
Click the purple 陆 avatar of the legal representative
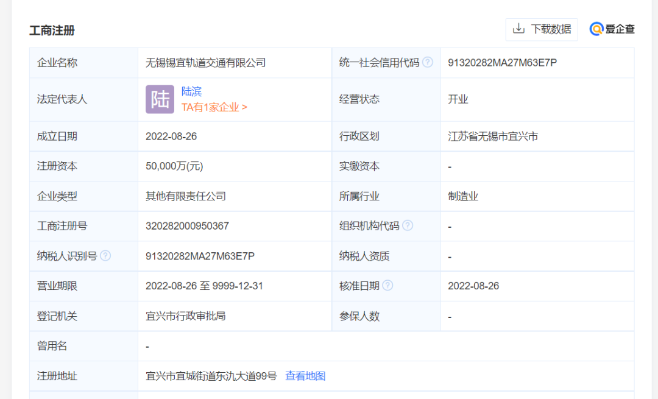click(x=160, y=99)
